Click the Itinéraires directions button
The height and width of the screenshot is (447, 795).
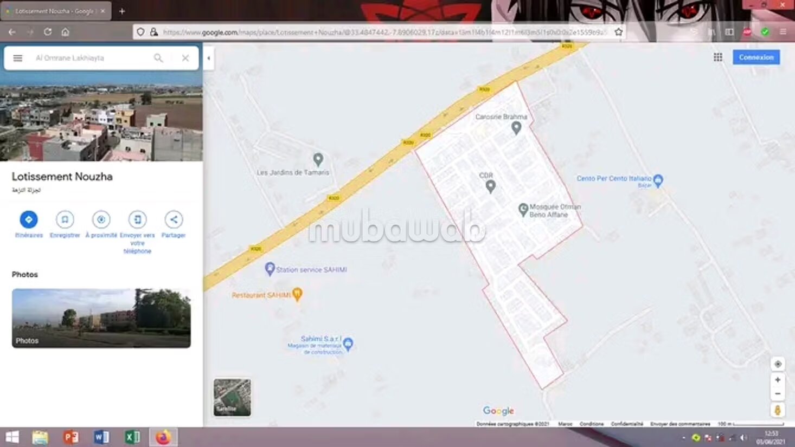pyautogui.click(x=29, y=219)
